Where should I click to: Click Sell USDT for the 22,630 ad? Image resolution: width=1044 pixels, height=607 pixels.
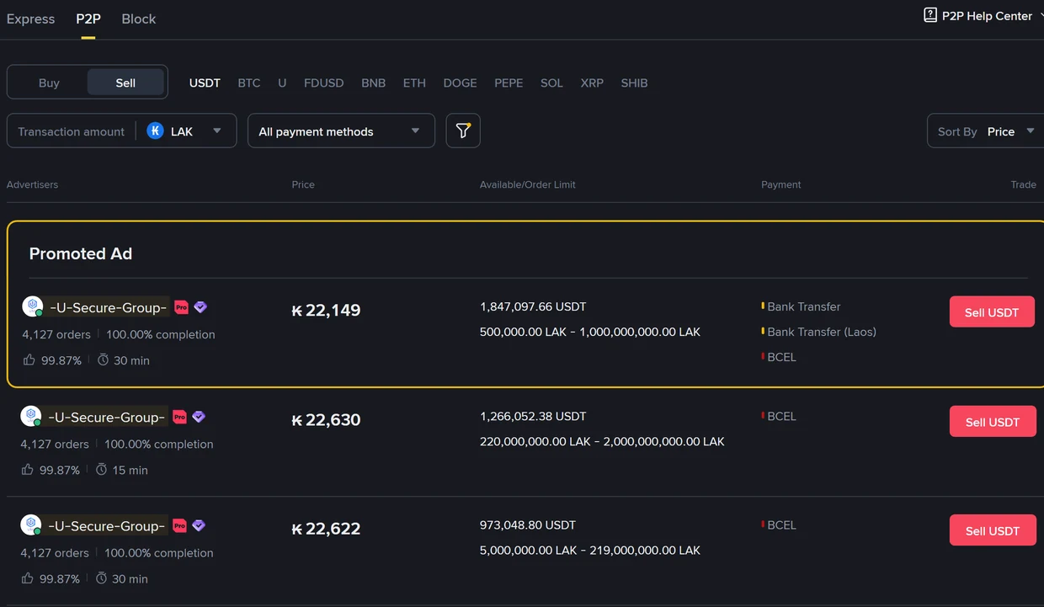pyautogui.click(x=993, y=422)
